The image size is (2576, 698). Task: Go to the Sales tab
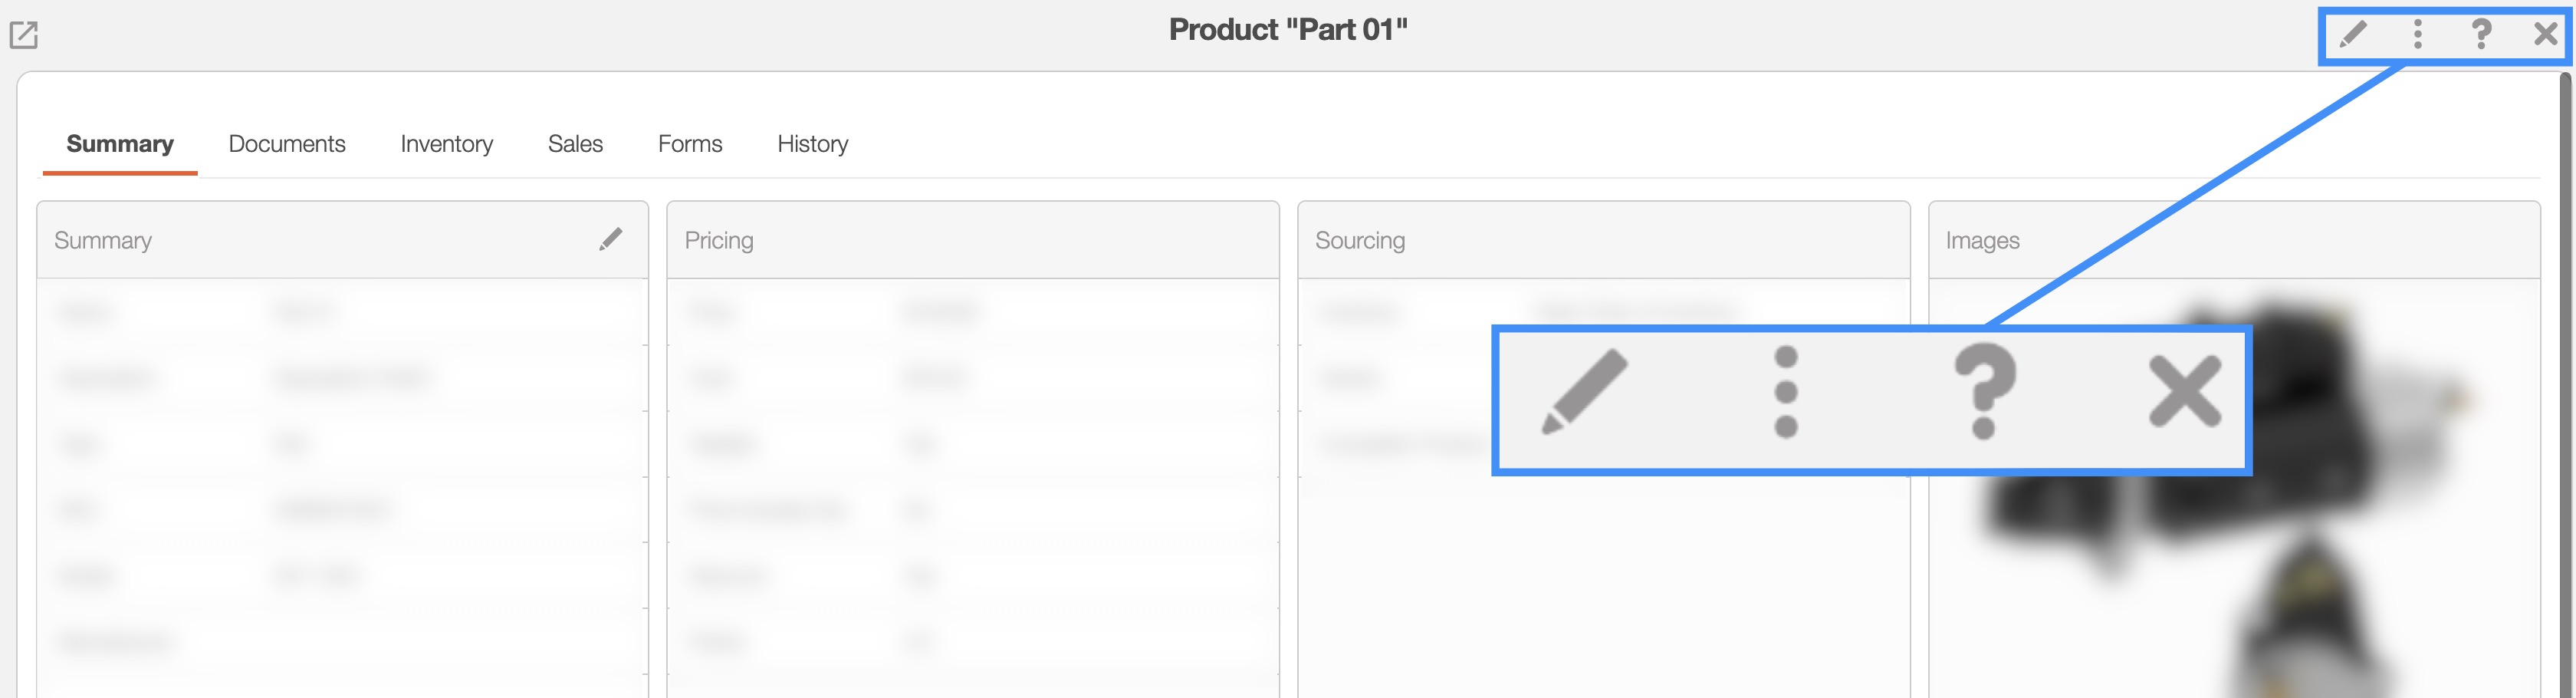pos(575,144)
